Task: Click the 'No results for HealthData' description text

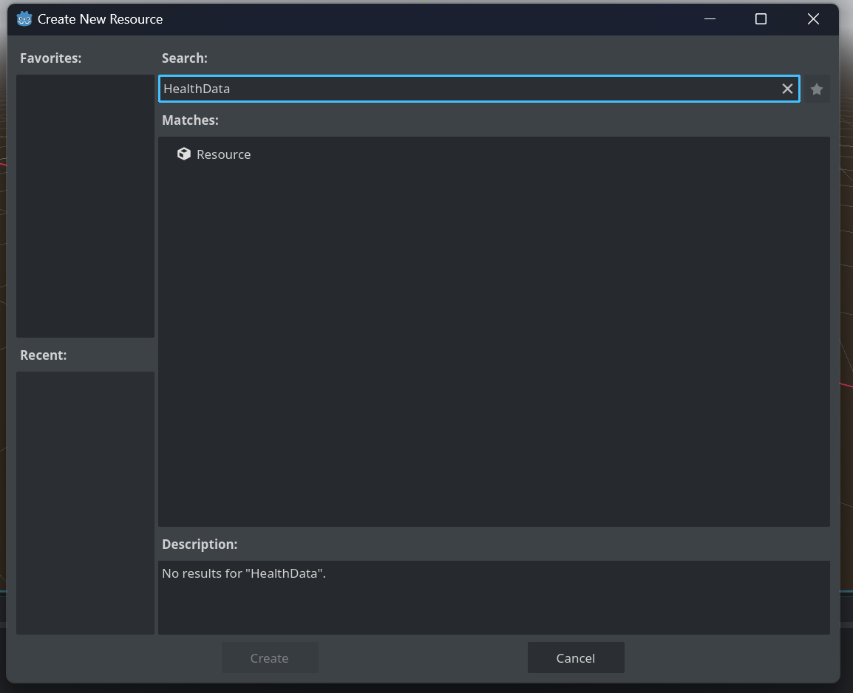Action: 244,573
